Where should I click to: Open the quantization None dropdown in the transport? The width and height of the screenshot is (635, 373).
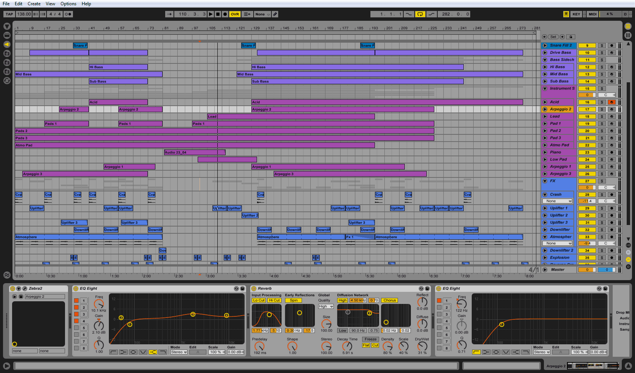(x=262, y=14)
